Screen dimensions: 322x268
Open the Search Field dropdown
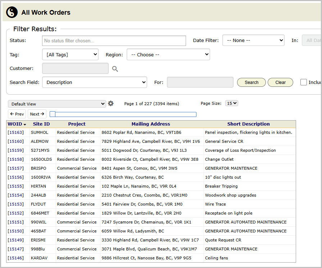(x=95, y=82)
